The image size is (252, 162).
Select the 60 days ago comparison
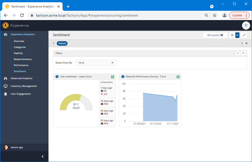coord(107,112)
